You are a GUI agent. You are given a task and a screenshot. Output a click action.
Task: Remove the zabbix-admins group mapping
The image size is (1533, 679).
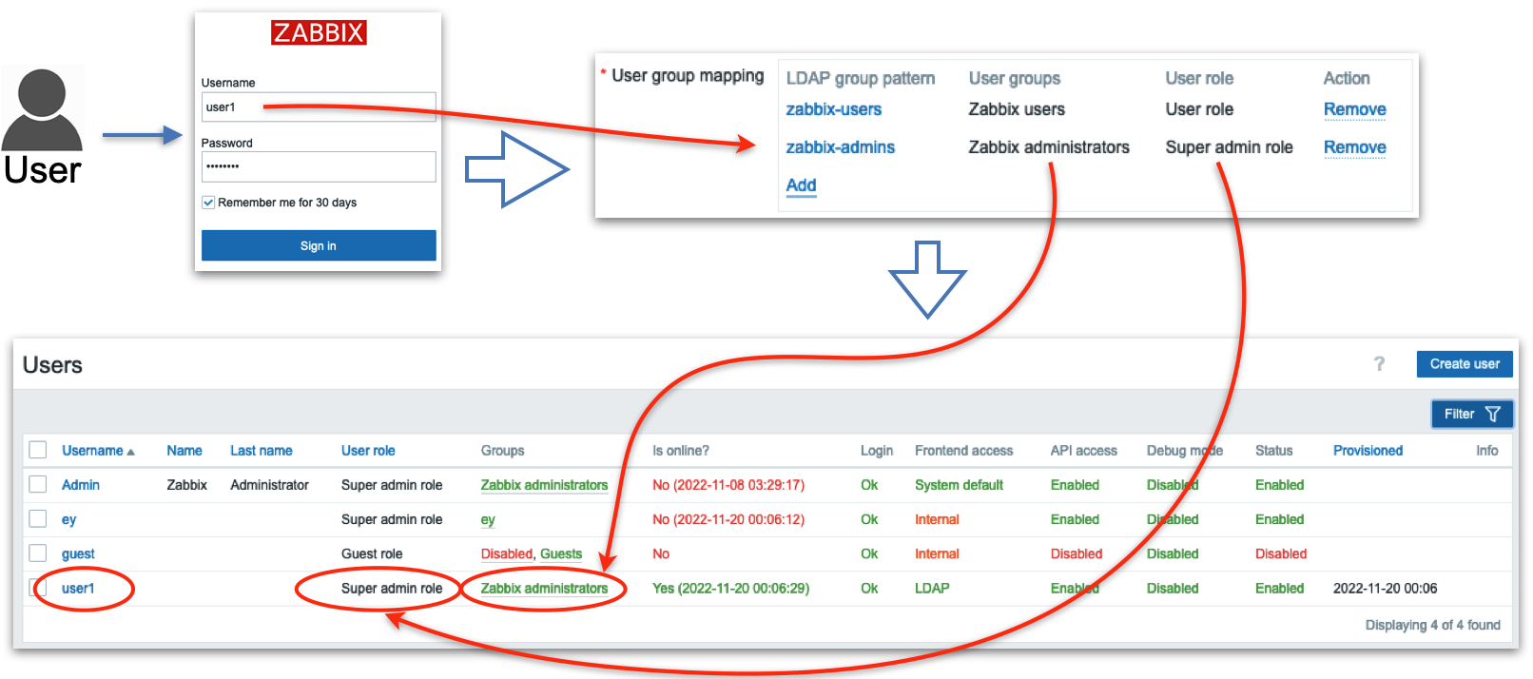point(1354,147)
